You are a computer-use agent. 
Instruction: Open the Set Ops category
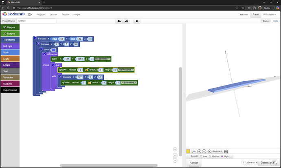point(10,46)
